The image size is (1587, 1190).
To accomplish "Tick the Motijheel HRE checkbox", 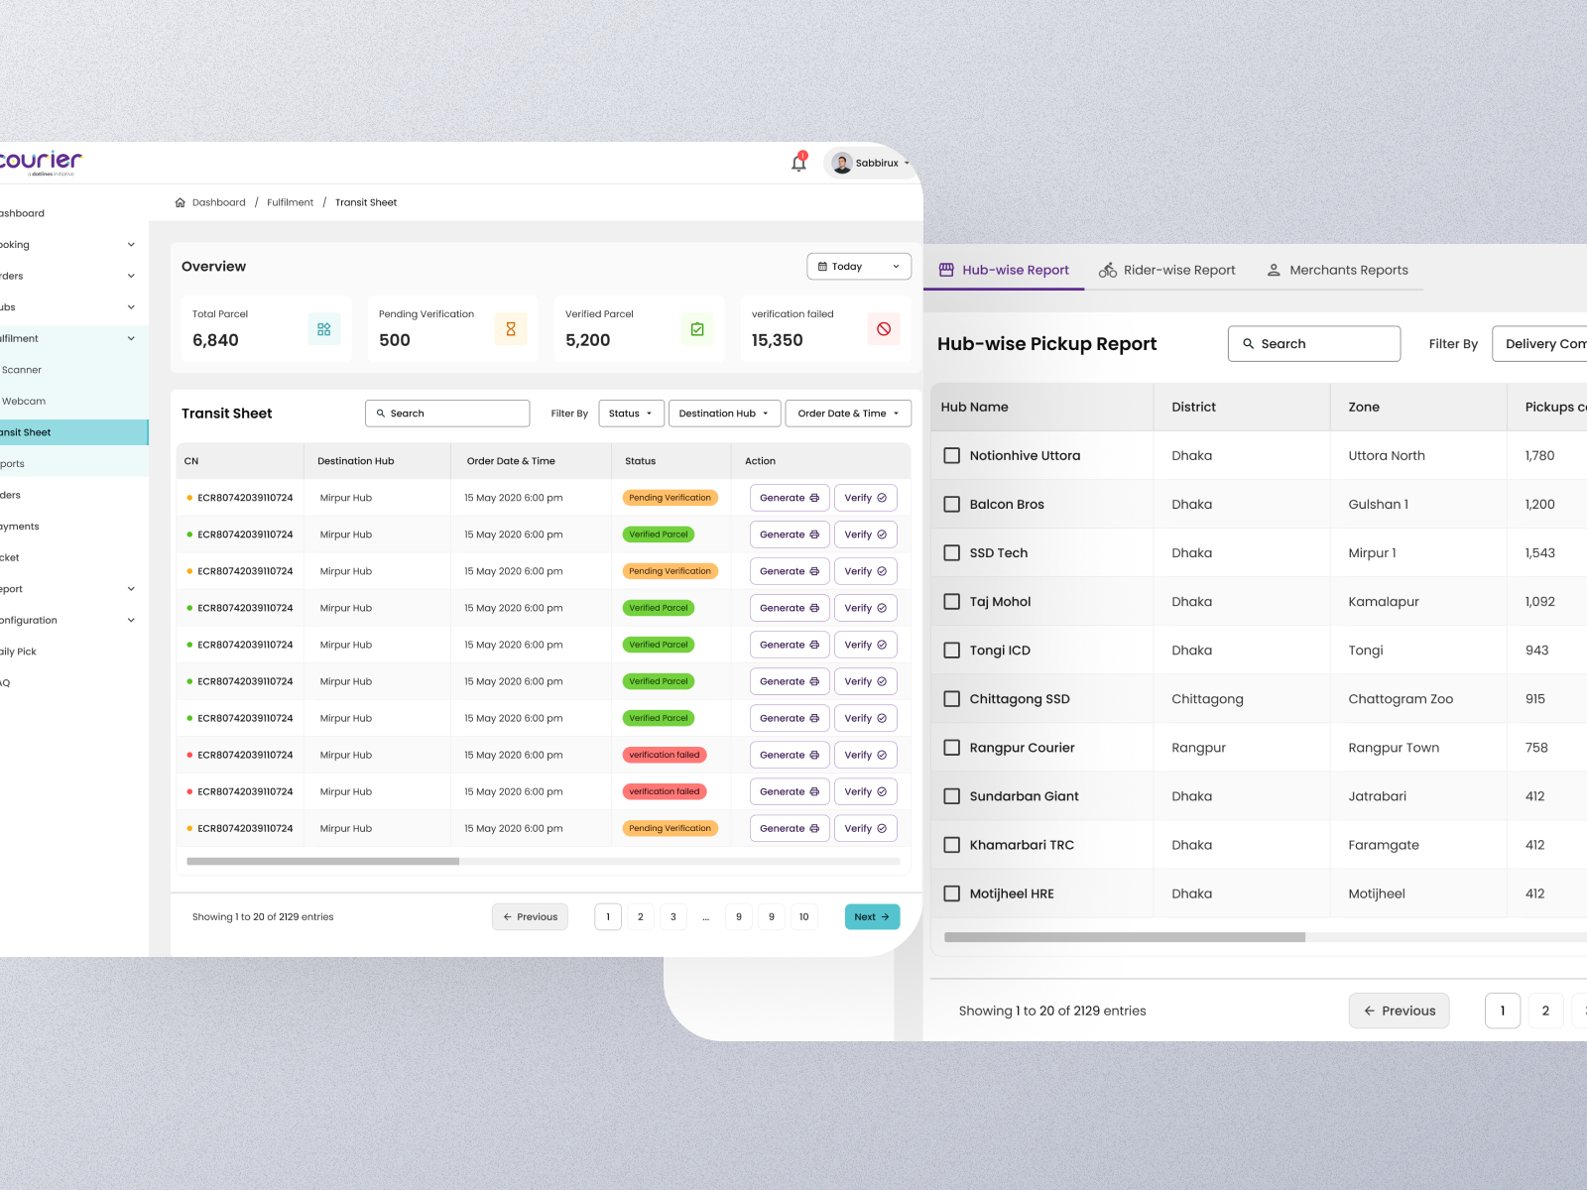I will click(952, 893).
